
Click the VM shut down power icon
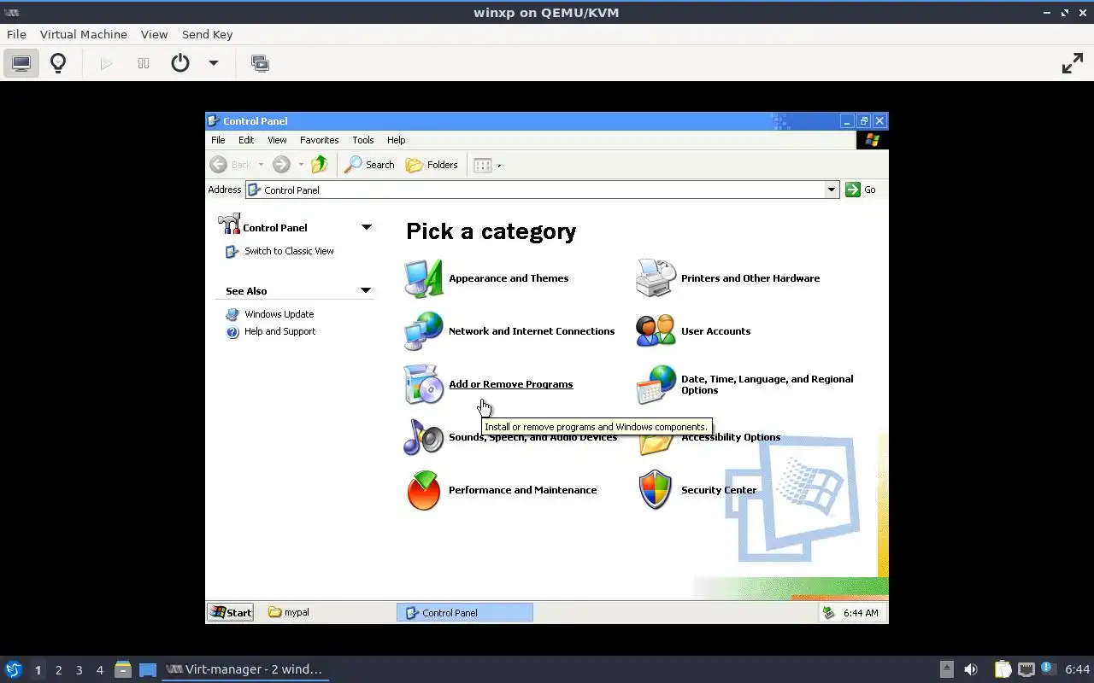coord(180,63)
